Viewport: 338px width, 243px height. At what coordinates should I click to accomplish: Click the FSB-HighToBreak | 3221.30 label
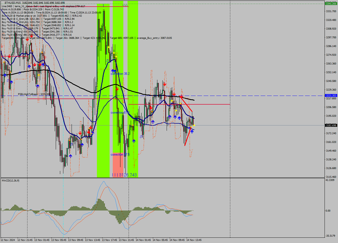[34, 94]
